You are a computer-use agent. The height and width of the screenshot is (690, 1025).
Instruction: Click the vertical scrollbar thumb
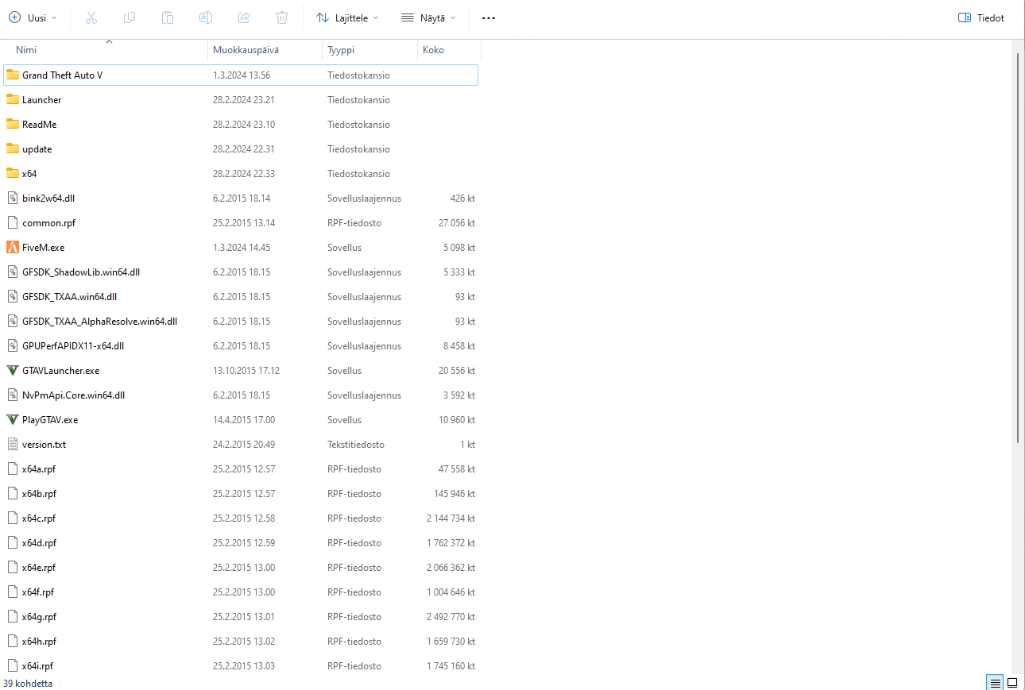coord(1019,248)
